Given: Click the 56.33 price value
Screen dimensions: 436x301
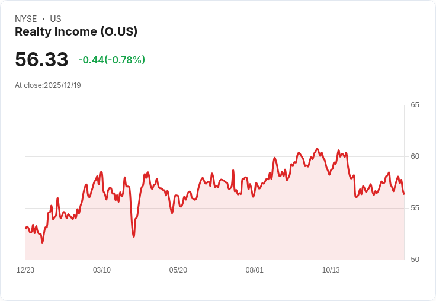Looking at the screenshot, I should (41, 59).
